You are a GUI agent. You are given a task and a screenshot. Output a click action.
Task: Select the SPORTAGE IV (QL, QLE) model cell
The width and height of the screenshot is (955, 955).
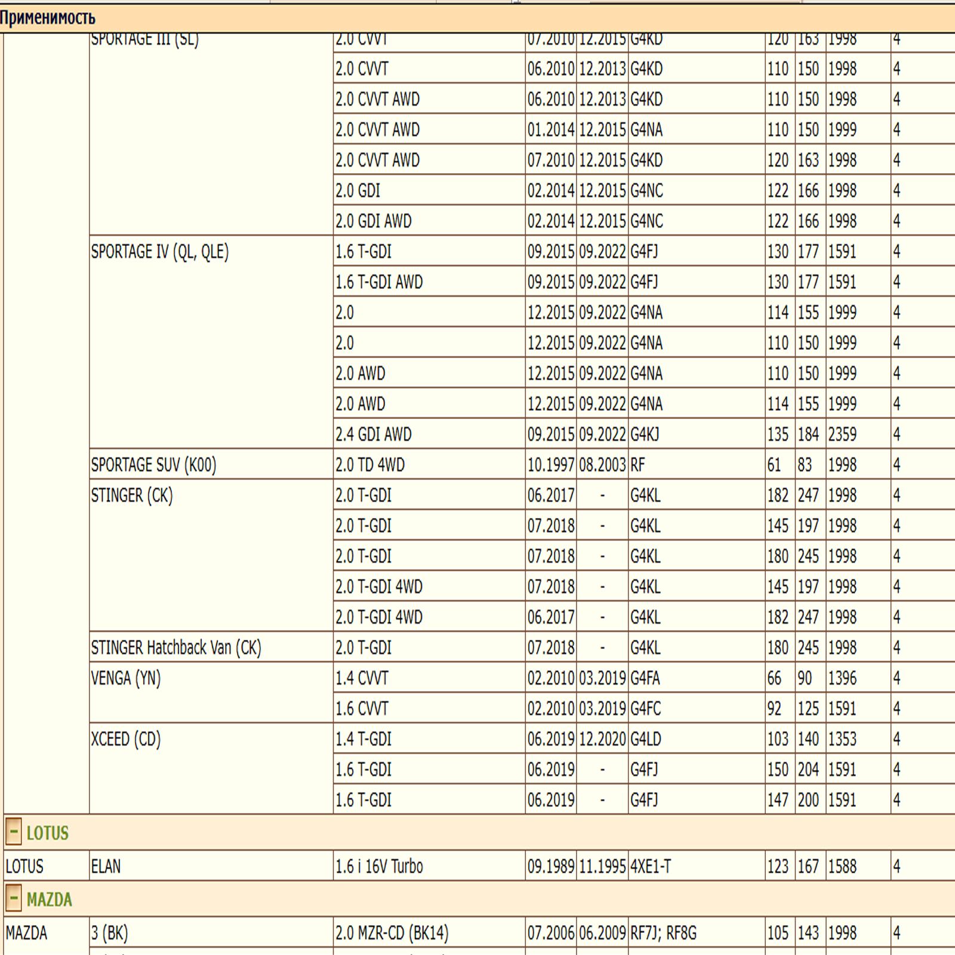click(x=160, y=252)
